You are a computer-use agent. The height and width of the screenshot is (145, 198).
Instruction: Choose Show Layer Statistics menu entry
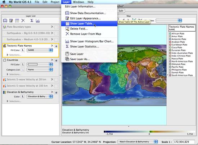[x=84, y=46]
